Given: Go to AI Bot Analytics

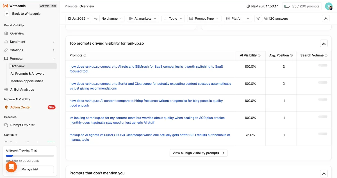Looking at the screenshot, I should tap(22, 90).
